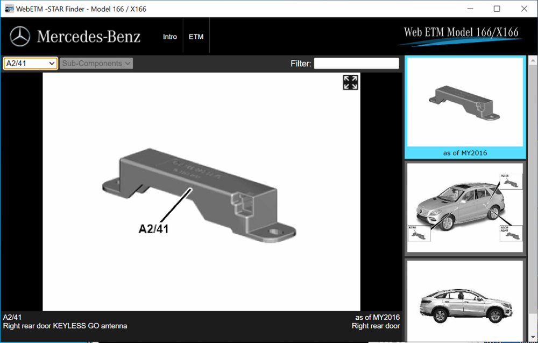Click the Right rear door KEYLESS GO antenna caption
The image size is (538, 343).
coord(65,326)
